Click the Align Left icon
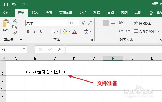The width and height of the screenshot is (162, 102). [x=100, y=31]
